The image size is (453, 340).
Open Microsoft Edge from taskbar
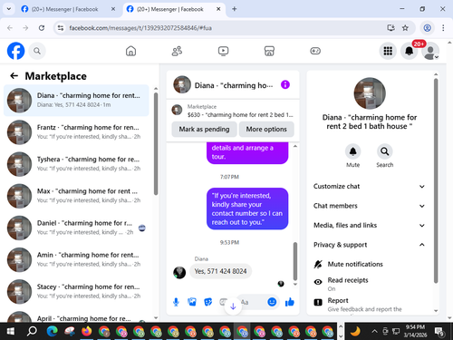pyautogui.click(x=52, y=332)
